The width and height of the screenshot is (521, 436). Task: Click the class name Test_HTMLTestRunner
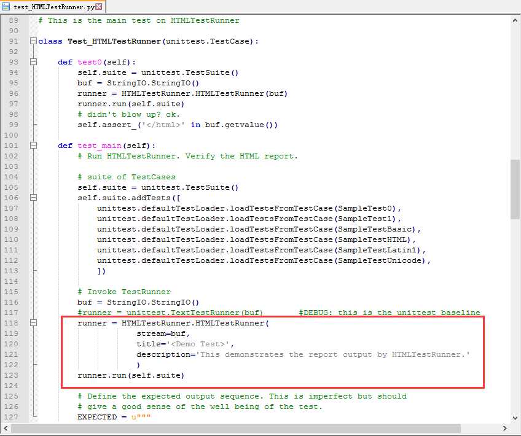point(114,41)
